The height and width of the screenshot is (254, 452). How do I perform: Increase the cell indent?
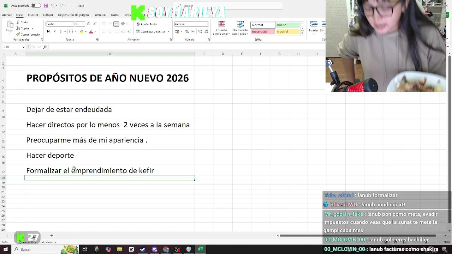(x=130, y=31)
